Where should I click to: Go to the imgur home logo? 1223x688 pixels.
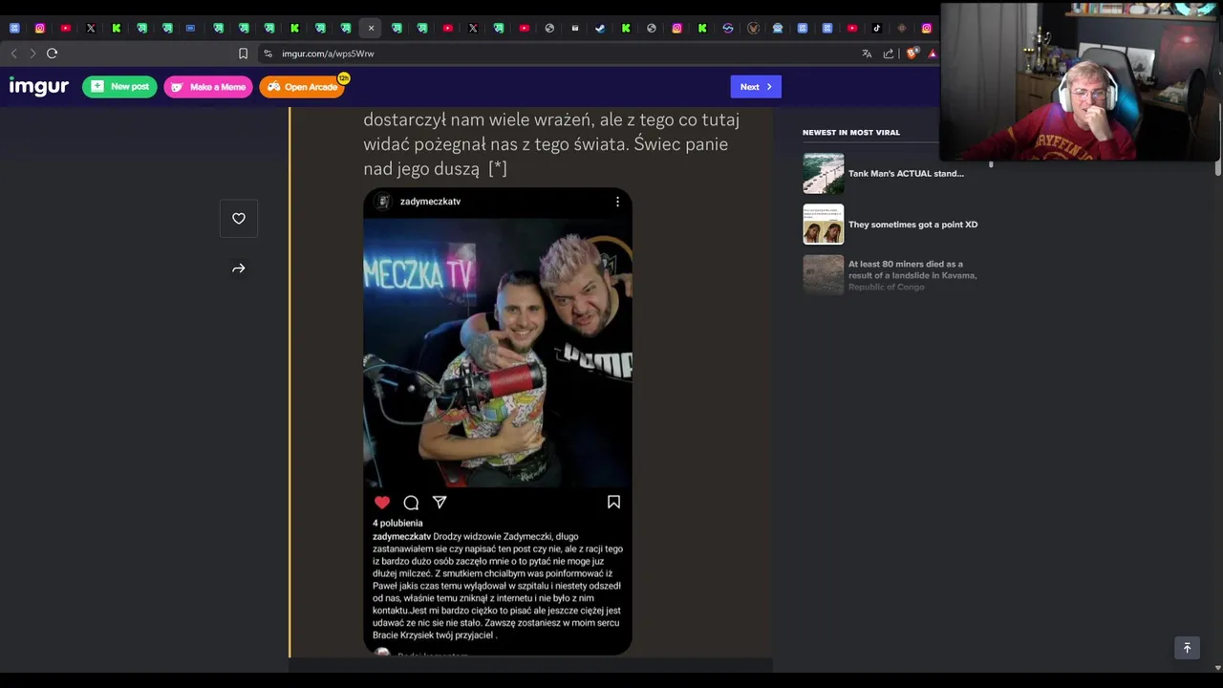coord(39,87)
